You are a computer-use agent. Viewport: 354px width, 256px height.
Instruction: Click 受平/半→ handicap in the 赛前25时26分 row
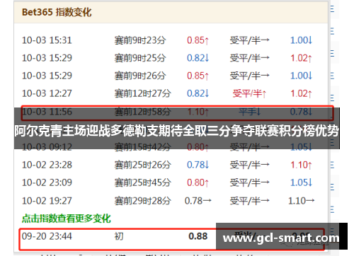click(x=249, y=165)
